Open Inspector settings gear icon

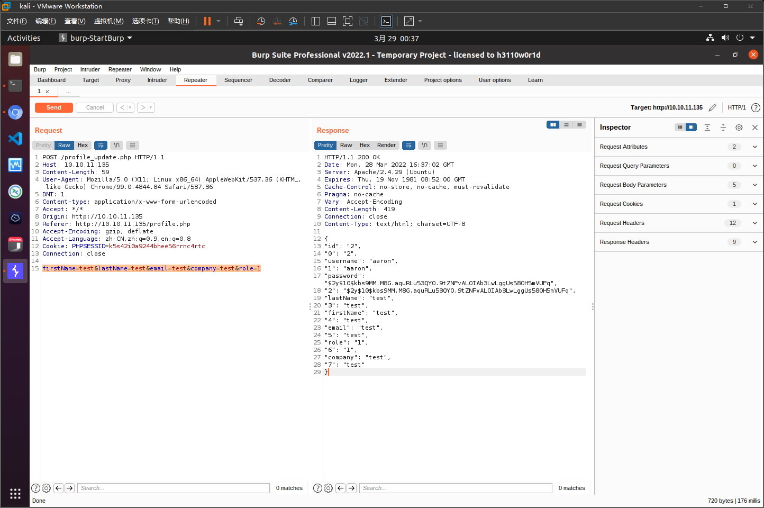[739, 128]
